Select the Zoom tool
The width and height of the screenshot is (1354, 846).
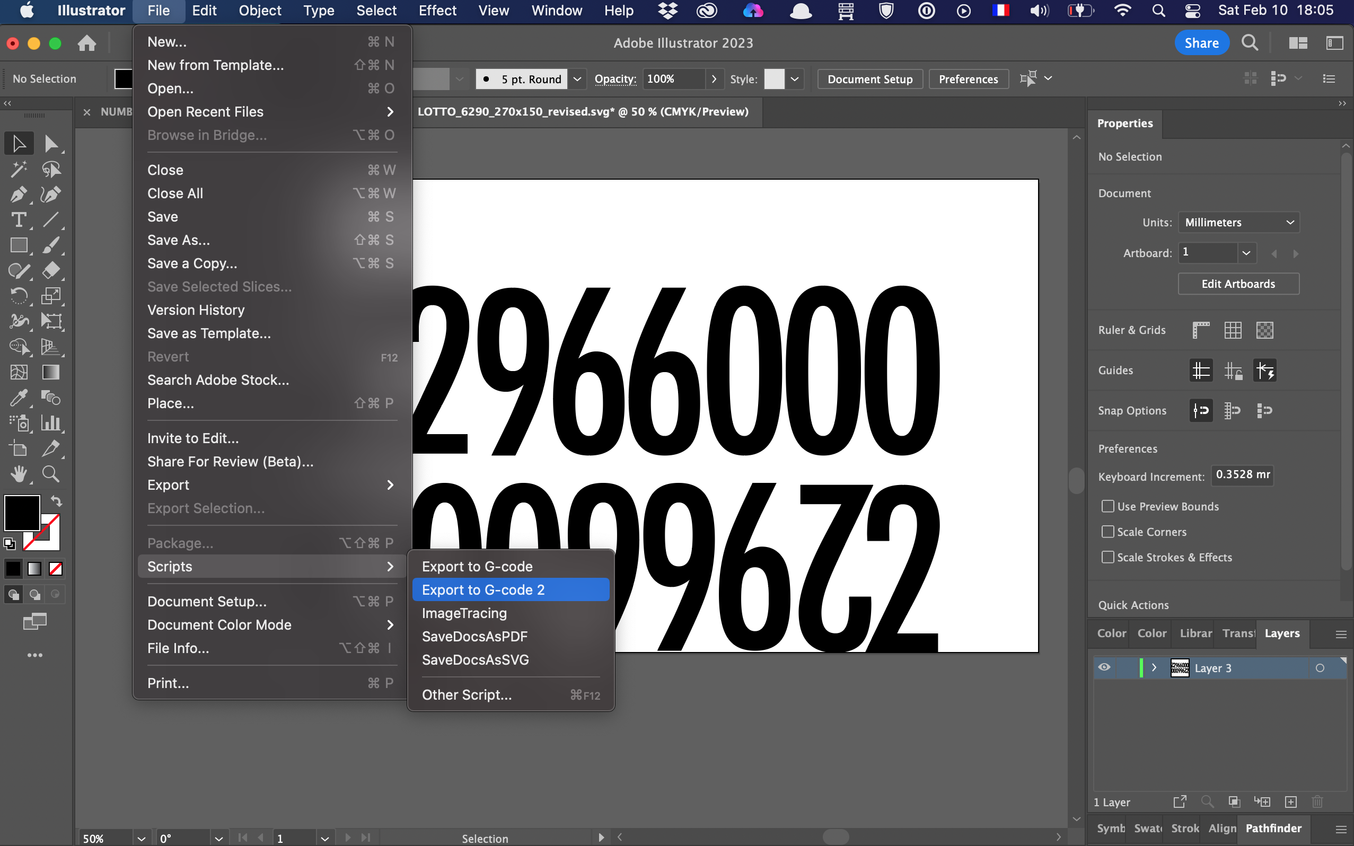(x=51, y=474)
